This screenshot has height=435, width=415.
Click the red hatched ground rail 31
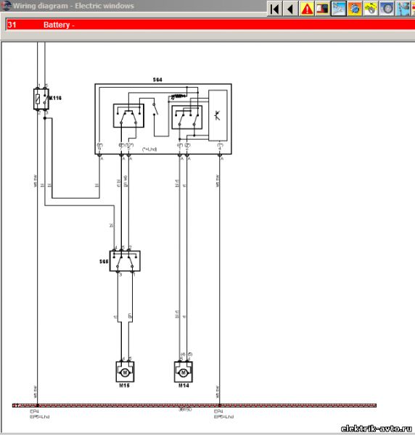click(x=194, y=405)
